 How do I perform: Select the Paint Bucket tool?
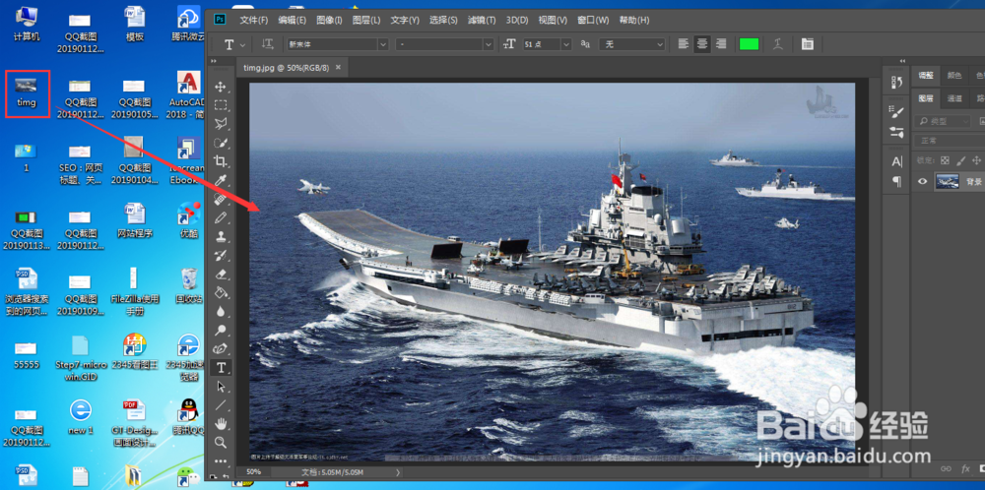tap(221, 292)
